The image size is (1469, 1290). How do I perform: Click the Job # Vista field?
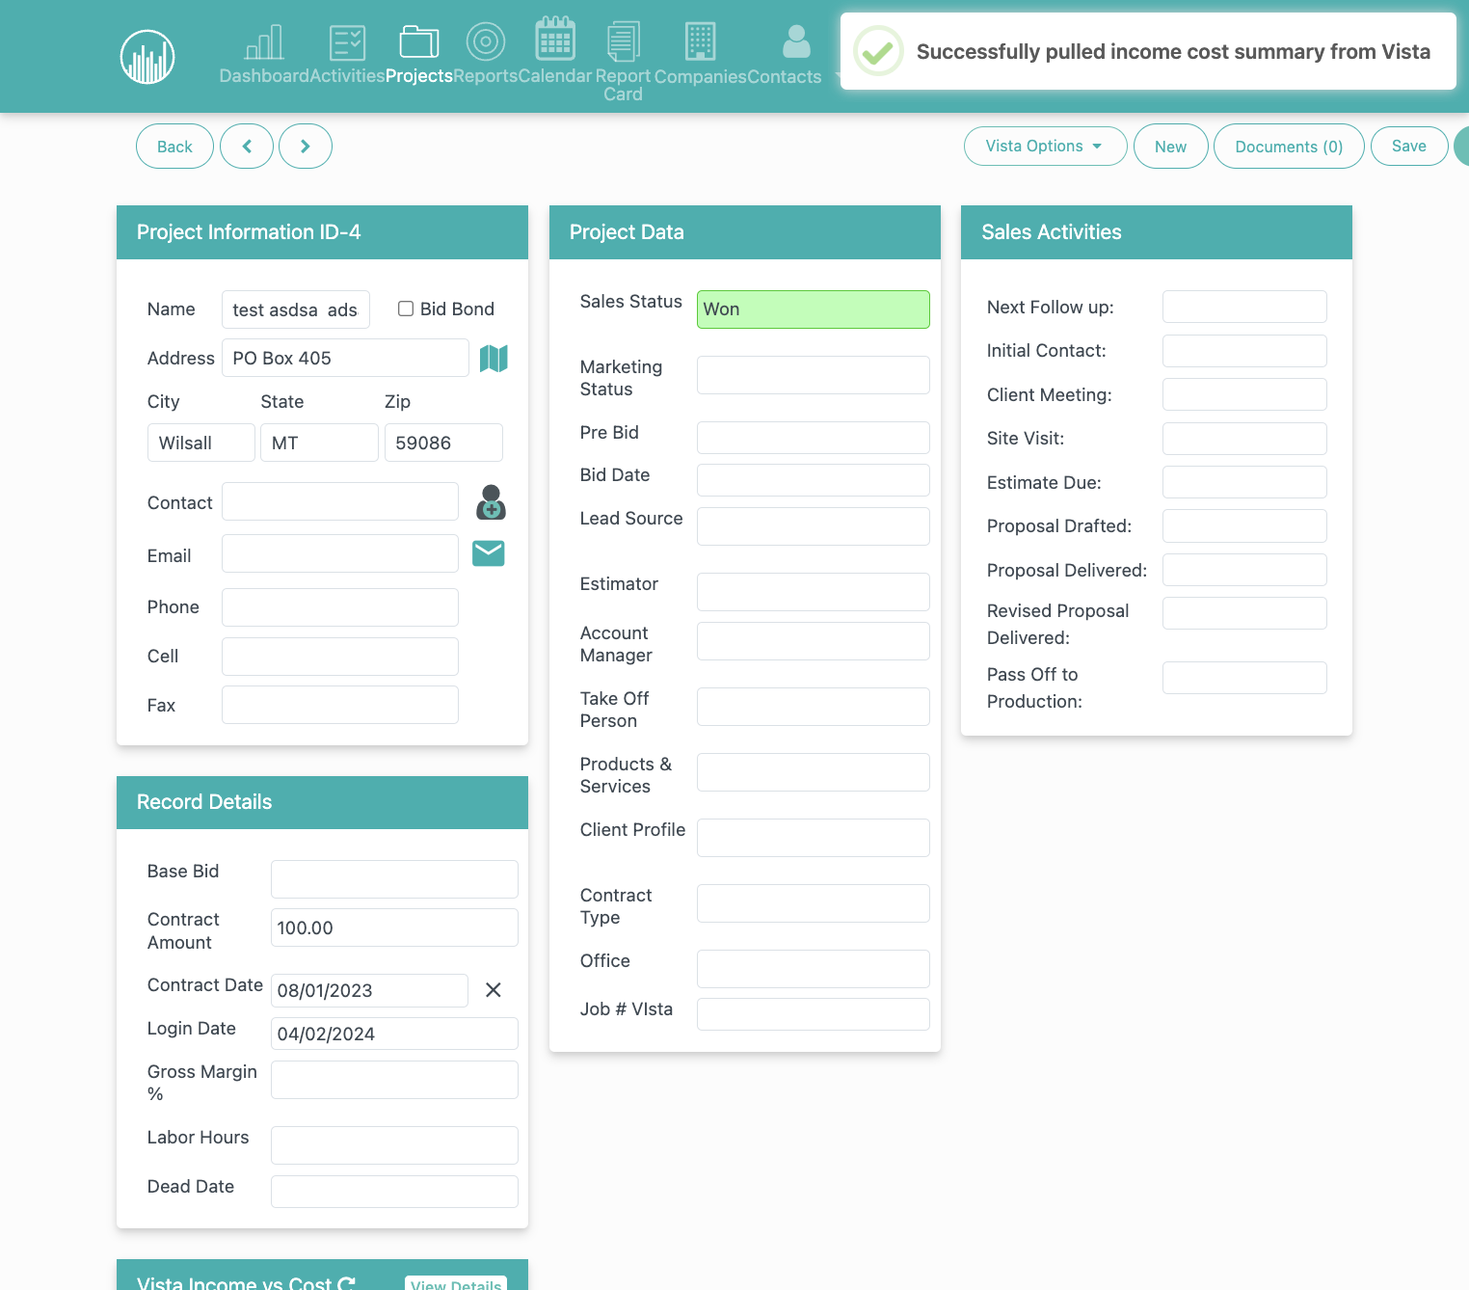point(814,1014)
